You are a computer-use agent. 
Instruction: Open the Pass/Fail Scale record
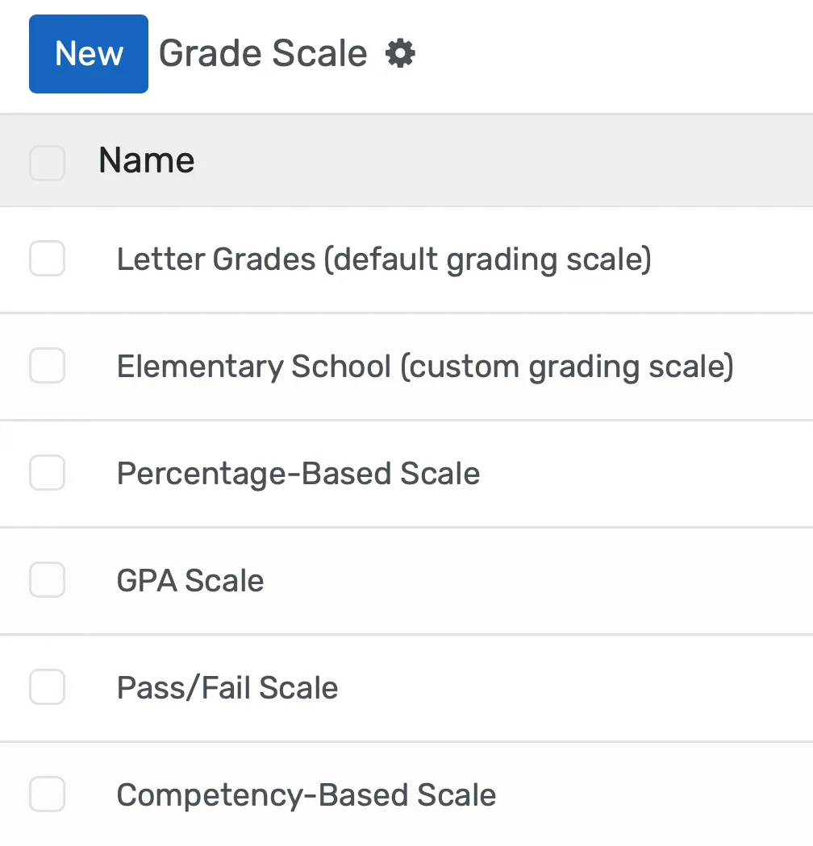[227, 687]
